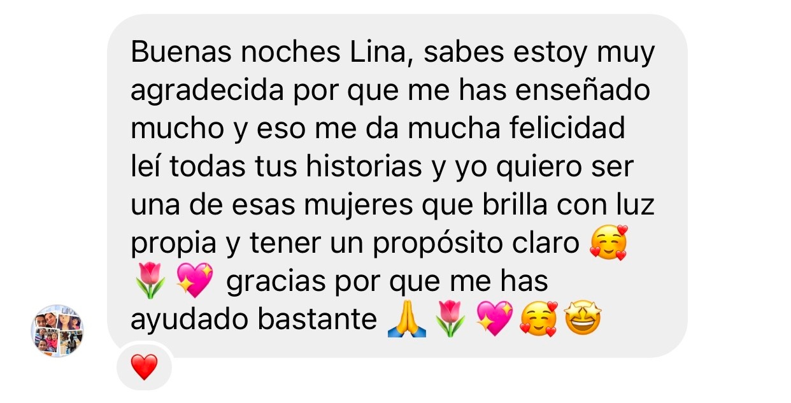
Task: Tap the sparkling heart on the last line
Action: (x=495, y=320)
